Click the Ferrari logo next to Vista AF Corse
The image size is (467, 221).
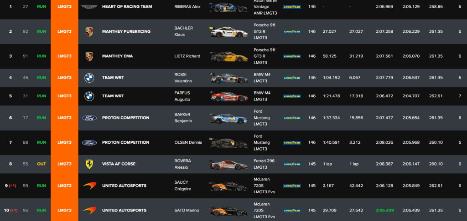89,164
